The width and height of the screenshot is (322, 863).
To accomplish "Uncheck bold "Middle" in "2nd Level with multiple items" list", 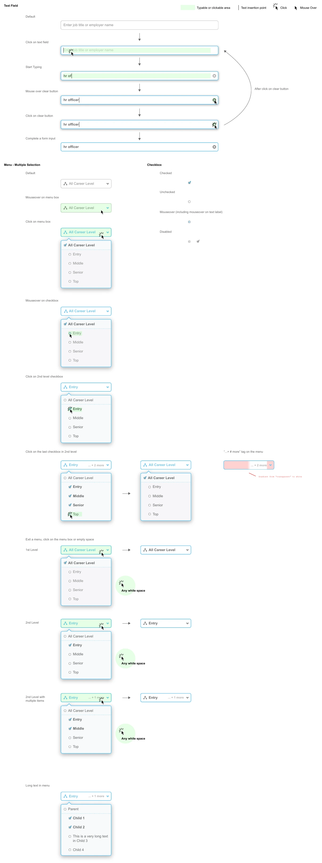I will [70, 728].
